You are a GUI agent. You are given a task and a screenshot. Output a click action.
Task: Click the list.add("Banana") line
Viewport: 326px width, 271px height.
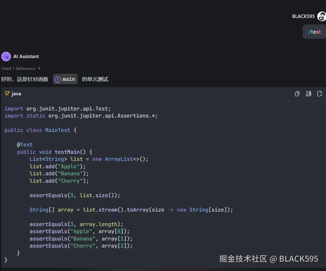pos(59,174)
